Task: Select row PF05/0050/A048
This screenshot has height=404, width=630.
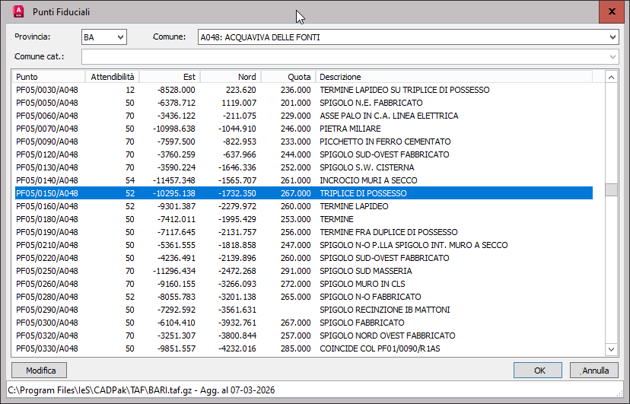Action: click(304, 103)
